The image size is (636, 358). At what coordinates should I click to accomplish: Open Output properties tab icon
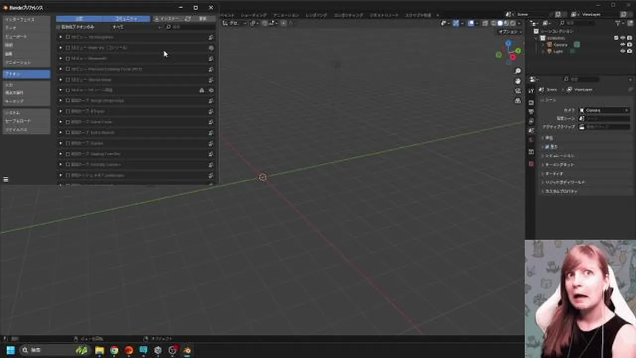coord(531,112)
